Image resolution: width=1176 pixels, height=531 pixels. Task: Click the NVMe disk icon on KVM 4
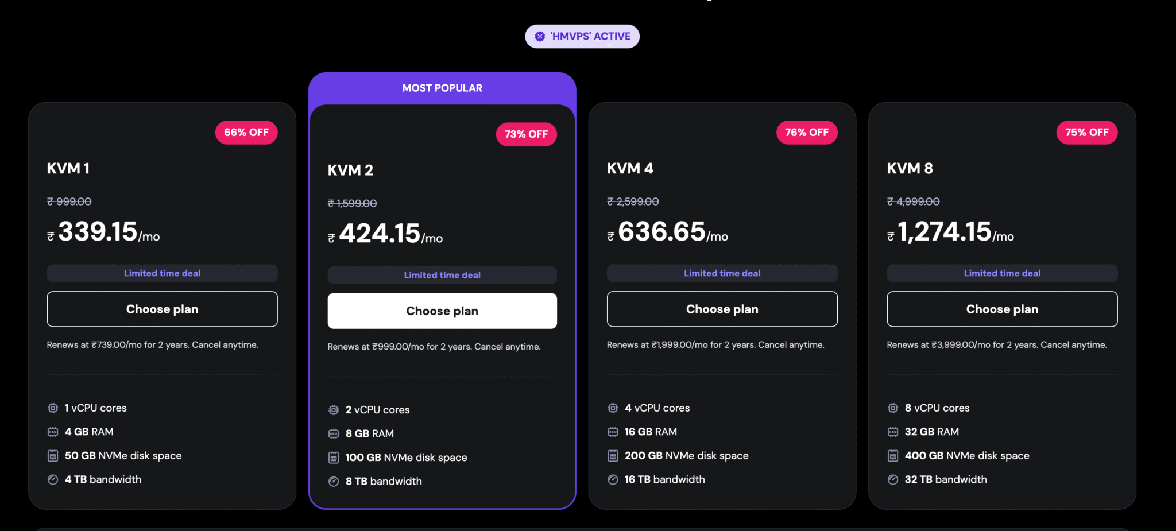tap(612, 455)
